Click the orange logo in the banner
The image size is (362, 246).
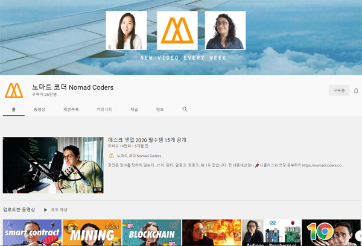(x=177, y=31)
